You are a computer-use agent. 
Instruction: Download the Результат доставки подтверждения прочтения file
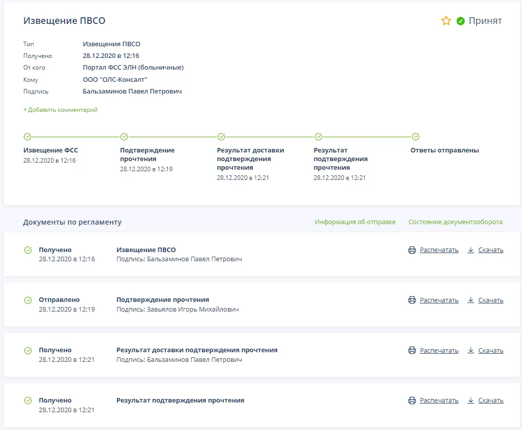[x=490, y=351]
